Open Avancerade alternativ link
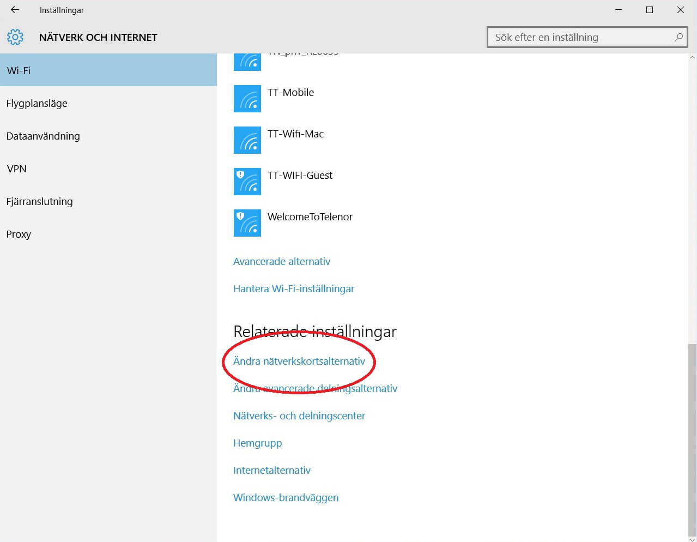This screenshot has width=697, height=542. (282, 261)
